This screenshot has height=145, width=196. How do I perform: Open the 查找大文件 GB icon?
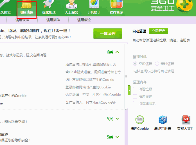[186, 120]
